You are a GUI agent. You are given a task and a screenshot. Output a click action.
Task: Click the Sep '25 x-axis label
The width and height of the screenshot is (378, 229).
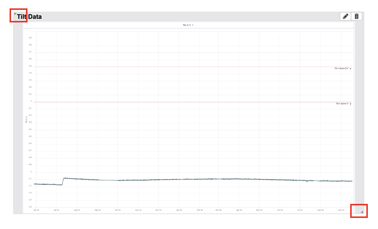pos(341,210)
